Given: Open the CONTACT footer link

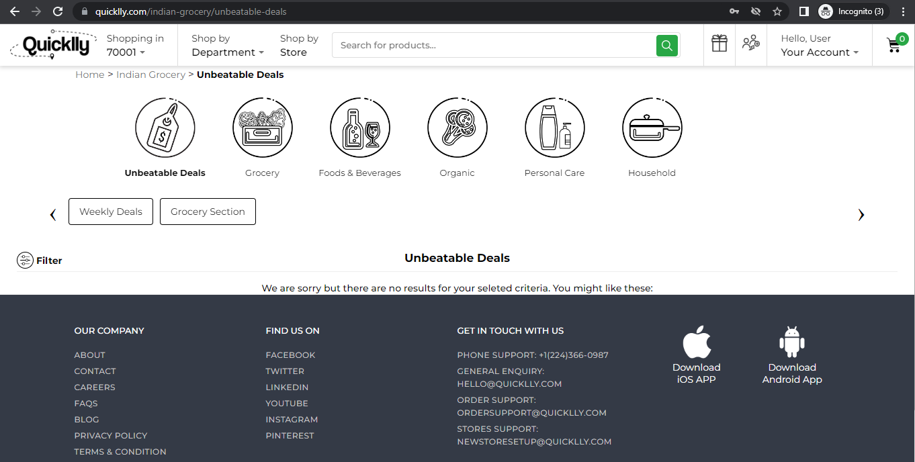Looking at the screenshot, I should tap(95, 371).
